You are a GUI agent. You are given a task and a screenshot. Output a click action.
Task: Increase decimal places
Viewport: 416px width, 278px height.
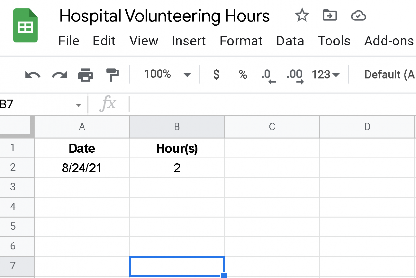295,76
